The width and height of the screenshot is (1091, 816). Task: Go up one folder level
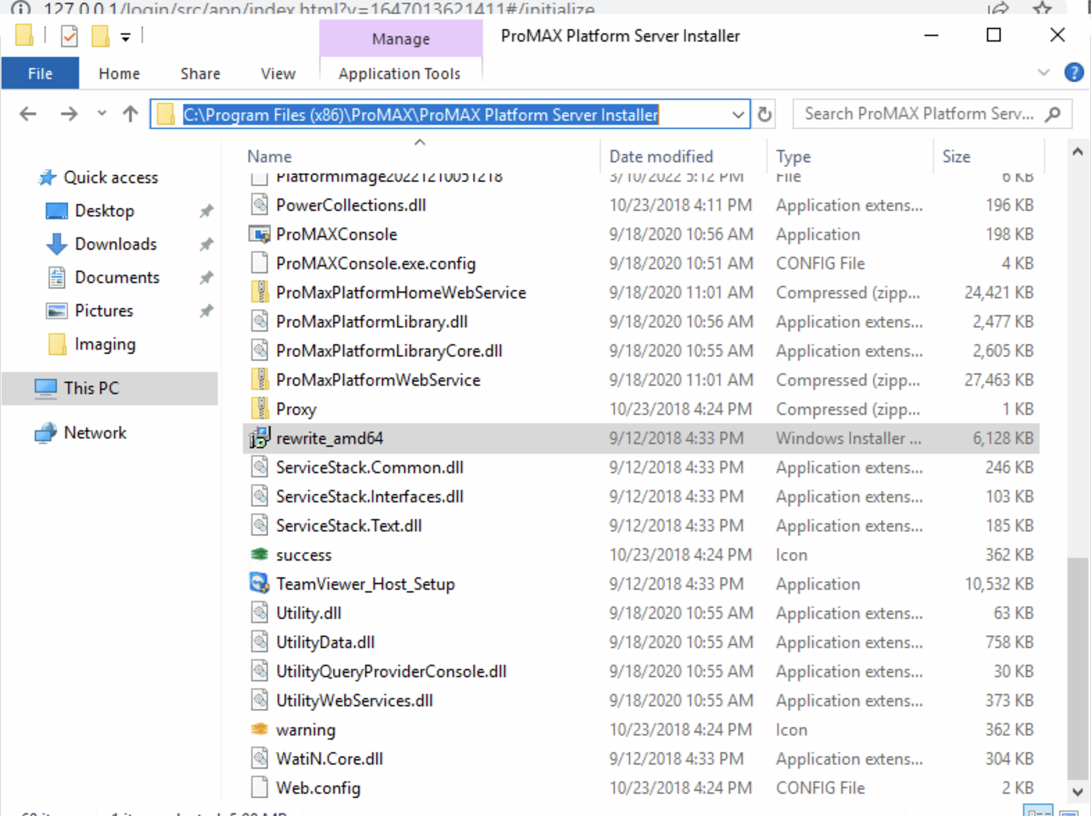pyautogui.click(x=130, y=114)
